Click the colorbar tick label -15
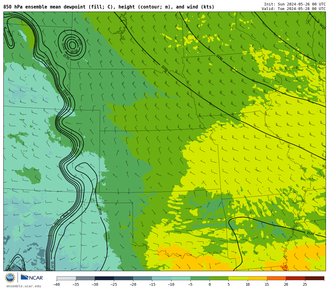 (152, 284)
